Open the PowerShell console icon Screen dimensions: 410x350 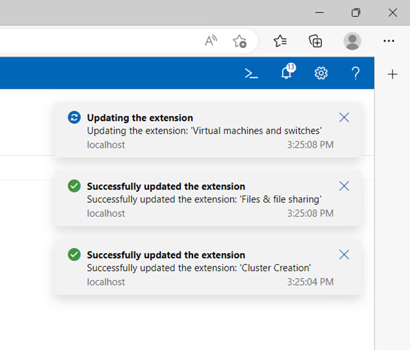(x=251, y=73)
